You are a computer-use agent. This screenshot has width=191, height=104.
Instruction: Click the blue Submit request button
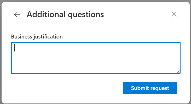150,88
